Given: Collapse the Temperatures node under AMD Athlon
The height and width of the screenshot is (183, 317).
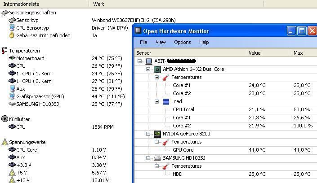Looking at the screenshot, I should coord(156,77).
